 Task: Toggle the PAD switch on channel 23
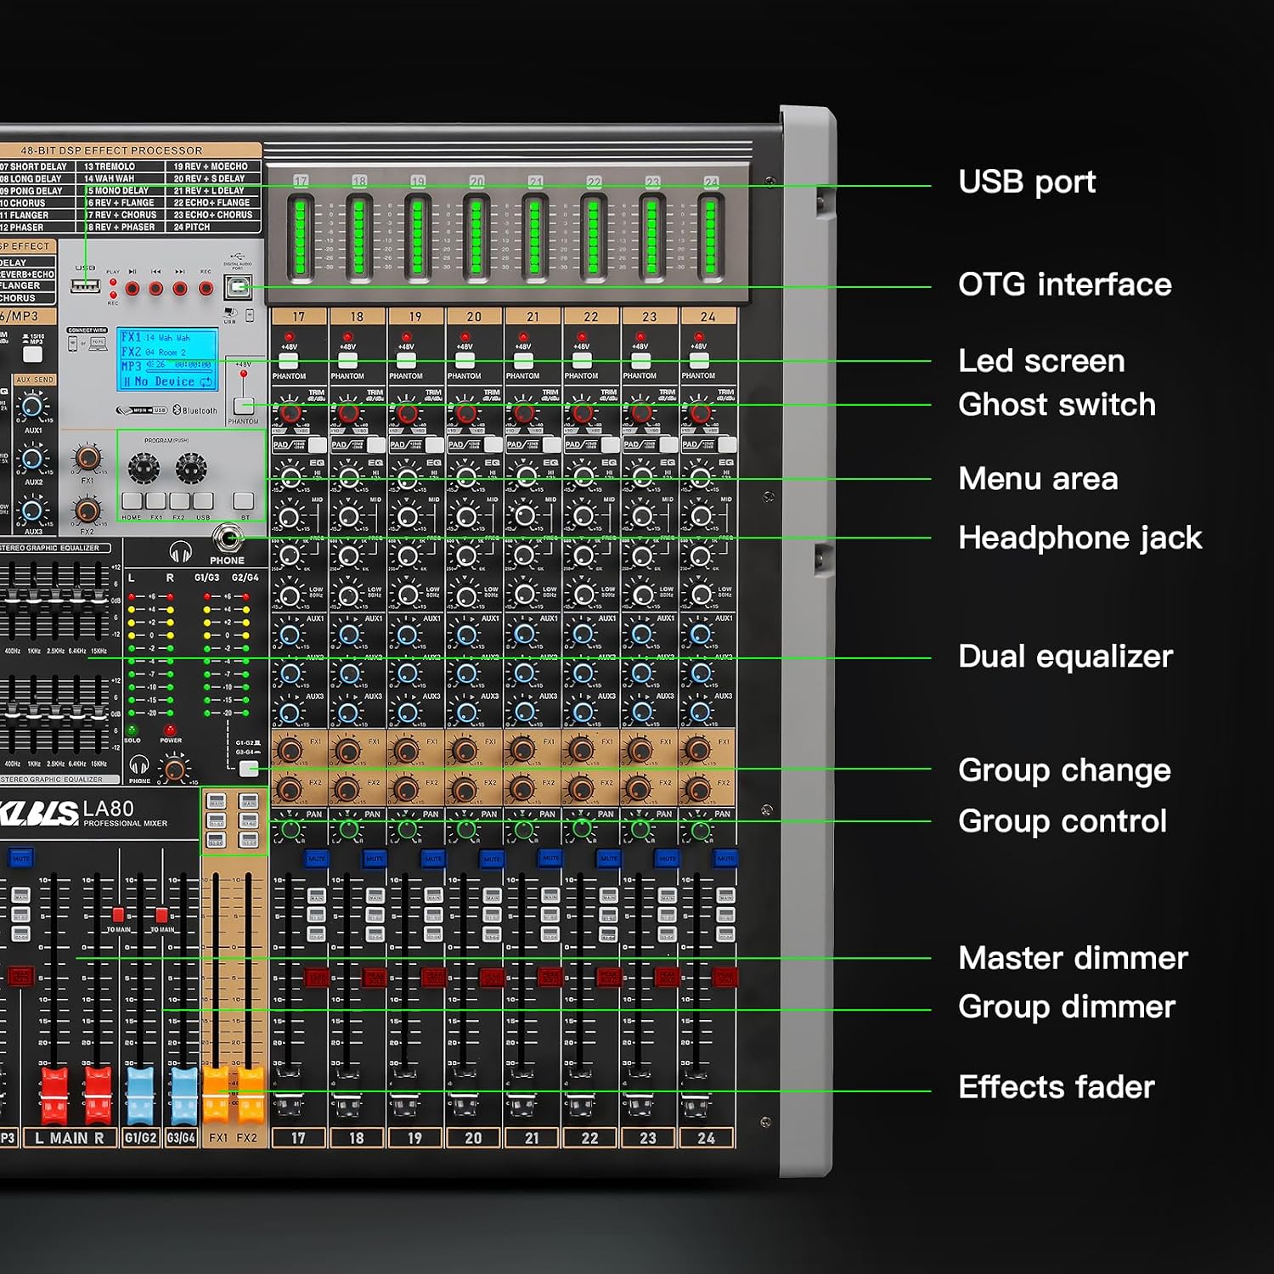[668, 444]
